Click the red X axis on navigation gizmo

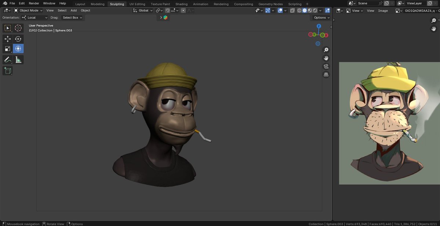pos(326,35)
